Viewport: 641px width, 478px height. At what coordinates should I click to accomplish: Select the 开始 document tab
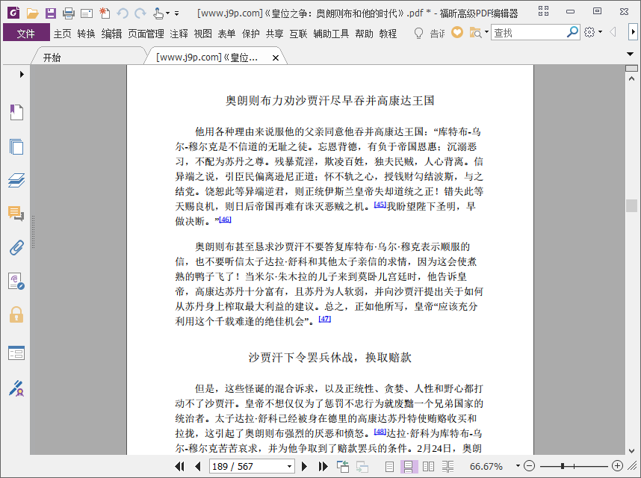tap(52, 58)
